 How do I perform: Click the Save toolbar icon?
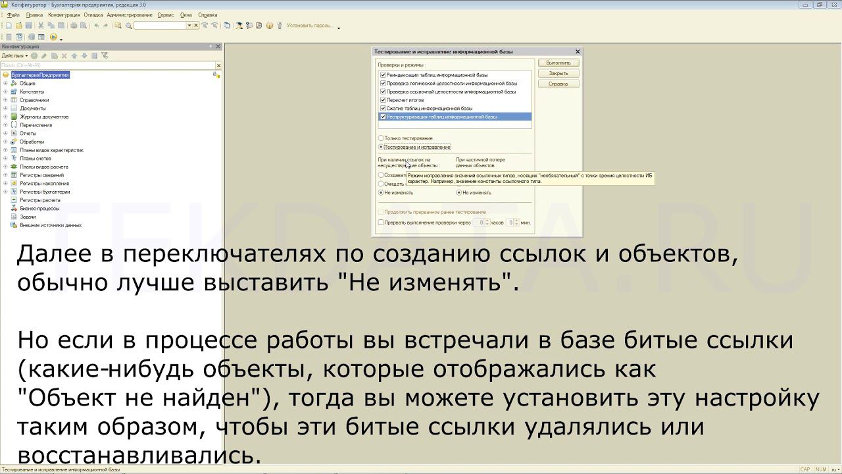tap(28, 25)
